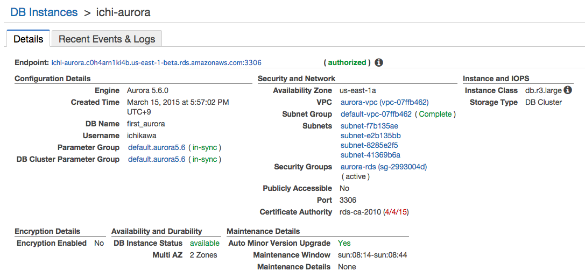Click the info icon beside authorized status

click(379, 62)
